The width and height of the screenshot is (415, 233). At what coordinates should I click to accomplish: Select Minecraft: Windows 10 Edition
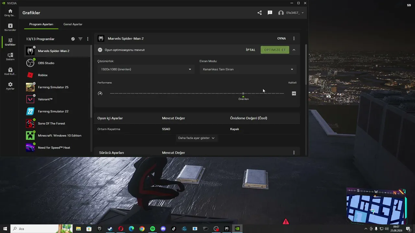(x=58, y=135)
